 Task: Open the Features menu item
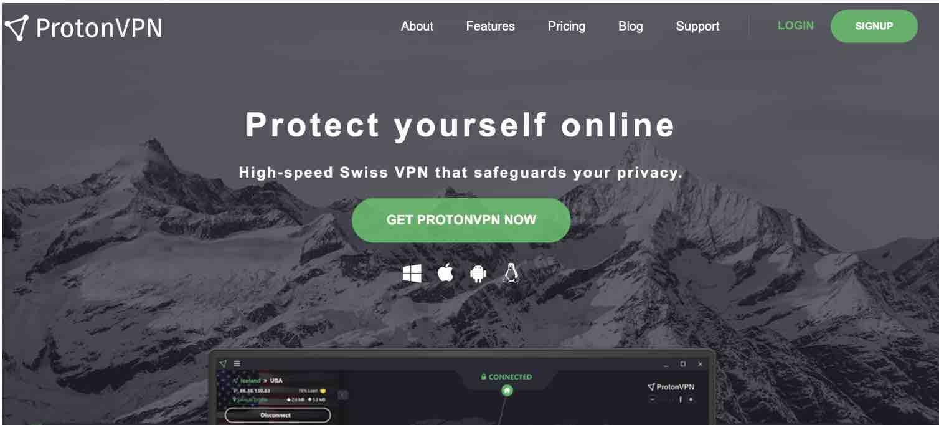491,26
